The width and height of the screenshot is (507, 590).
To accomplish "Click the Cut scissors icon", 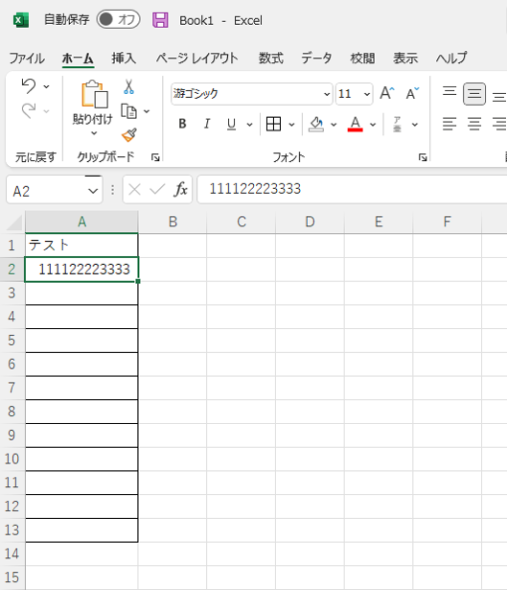I will pyautogui.click(x=128, y=86).
